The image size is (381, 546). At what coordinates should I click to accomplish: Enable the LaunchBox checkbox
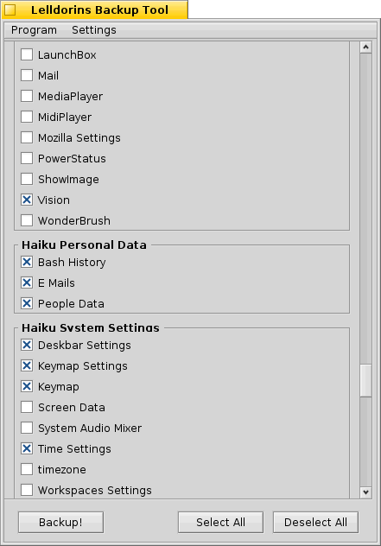27,54
